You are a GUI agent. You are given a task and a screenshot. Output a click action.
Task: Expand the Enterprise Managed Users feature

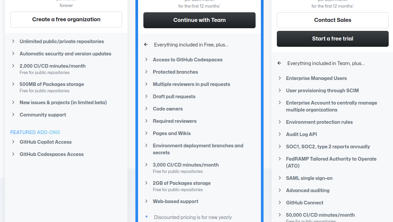279,78
